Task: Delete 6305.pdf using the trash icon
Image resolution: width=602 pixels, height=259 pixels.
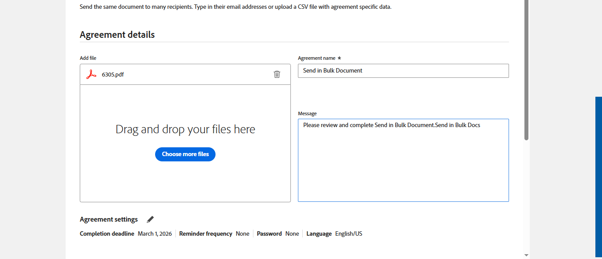Action: (277, 74)
